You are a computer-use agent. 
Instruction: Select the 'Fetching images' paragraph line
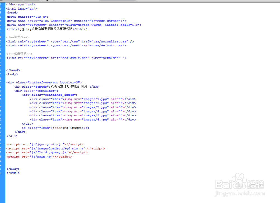[x=55, y=128]
